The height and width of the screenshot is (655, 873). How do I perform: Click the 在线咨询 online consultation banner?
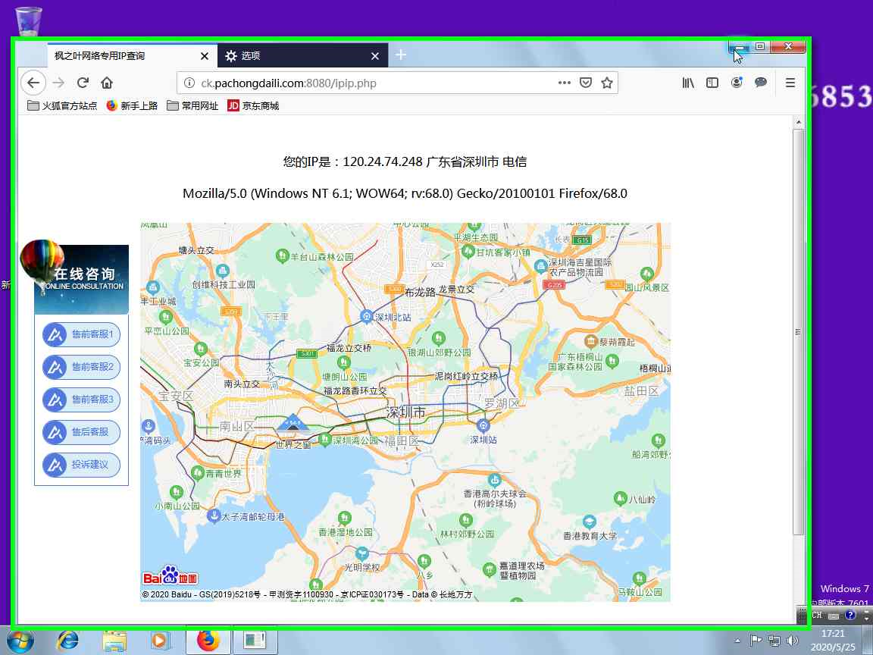(81, 278)
